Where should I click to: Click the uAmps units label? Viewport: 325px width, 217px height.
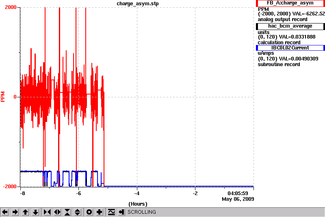point(266,53)
